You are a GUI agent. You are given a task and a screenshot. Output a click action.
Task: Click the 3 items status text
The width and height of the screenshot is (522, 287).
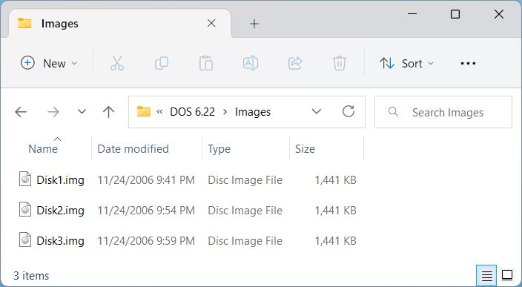click(x=31, y=276)
